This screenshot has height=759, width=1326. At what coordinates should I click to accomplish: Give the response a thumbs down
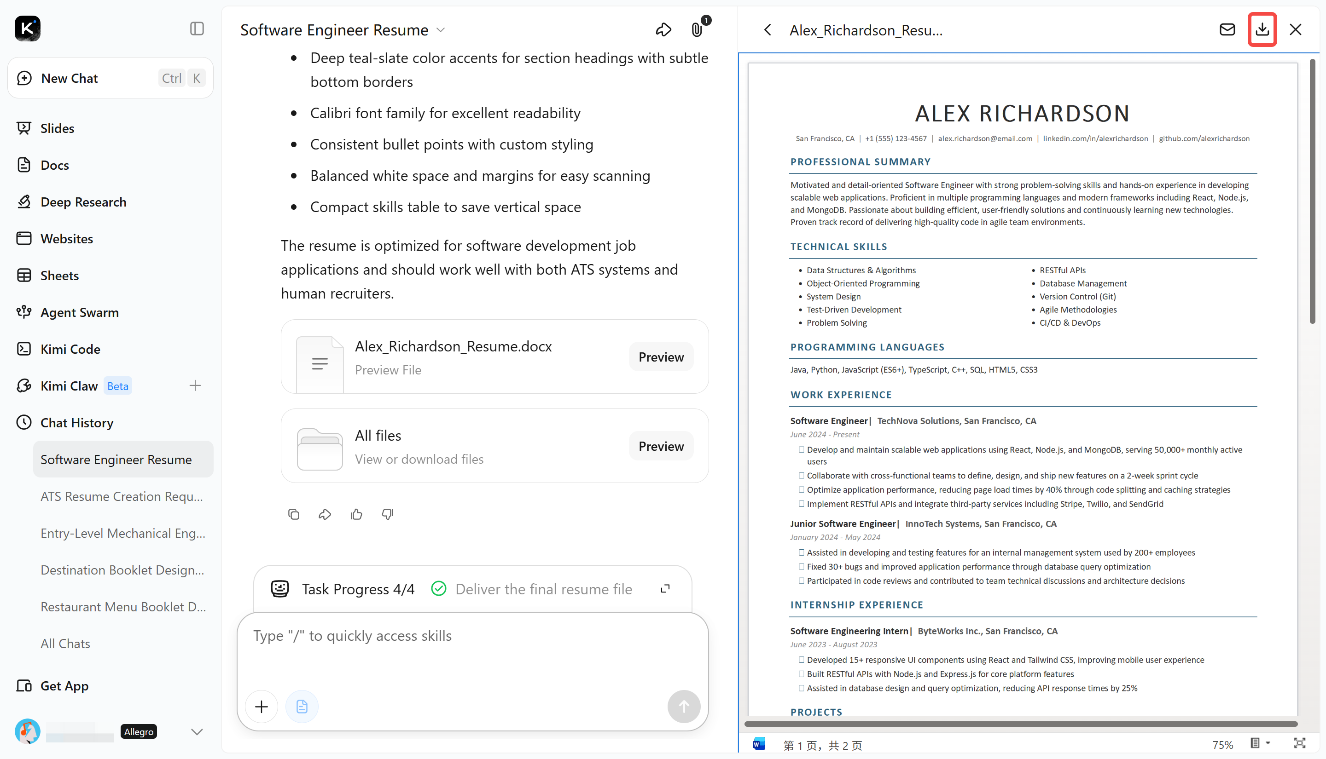pyautogui.click(x=388, y=515)
